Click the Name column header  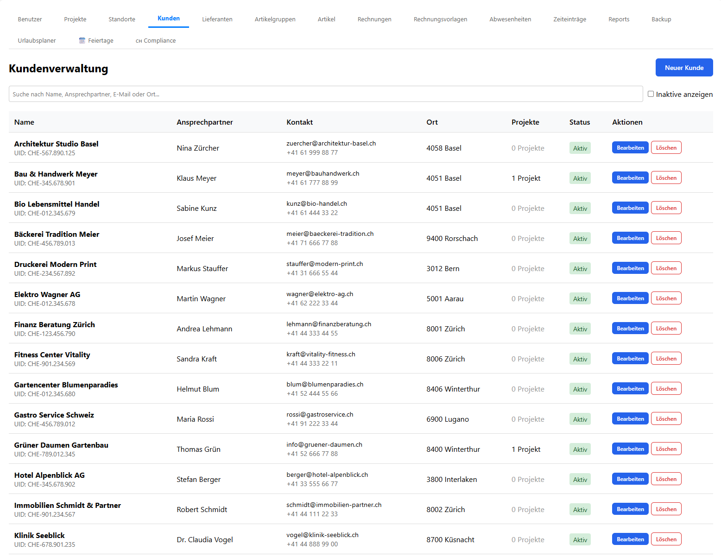(x=24, y=122)
